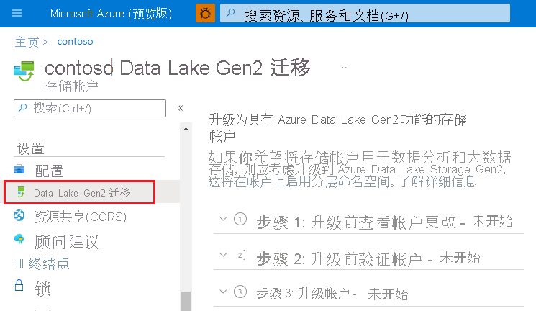The width and height of the screenshot is (536, 311).
Task: Expand 步骤 3 升级帐户
Action: (223, 292)
